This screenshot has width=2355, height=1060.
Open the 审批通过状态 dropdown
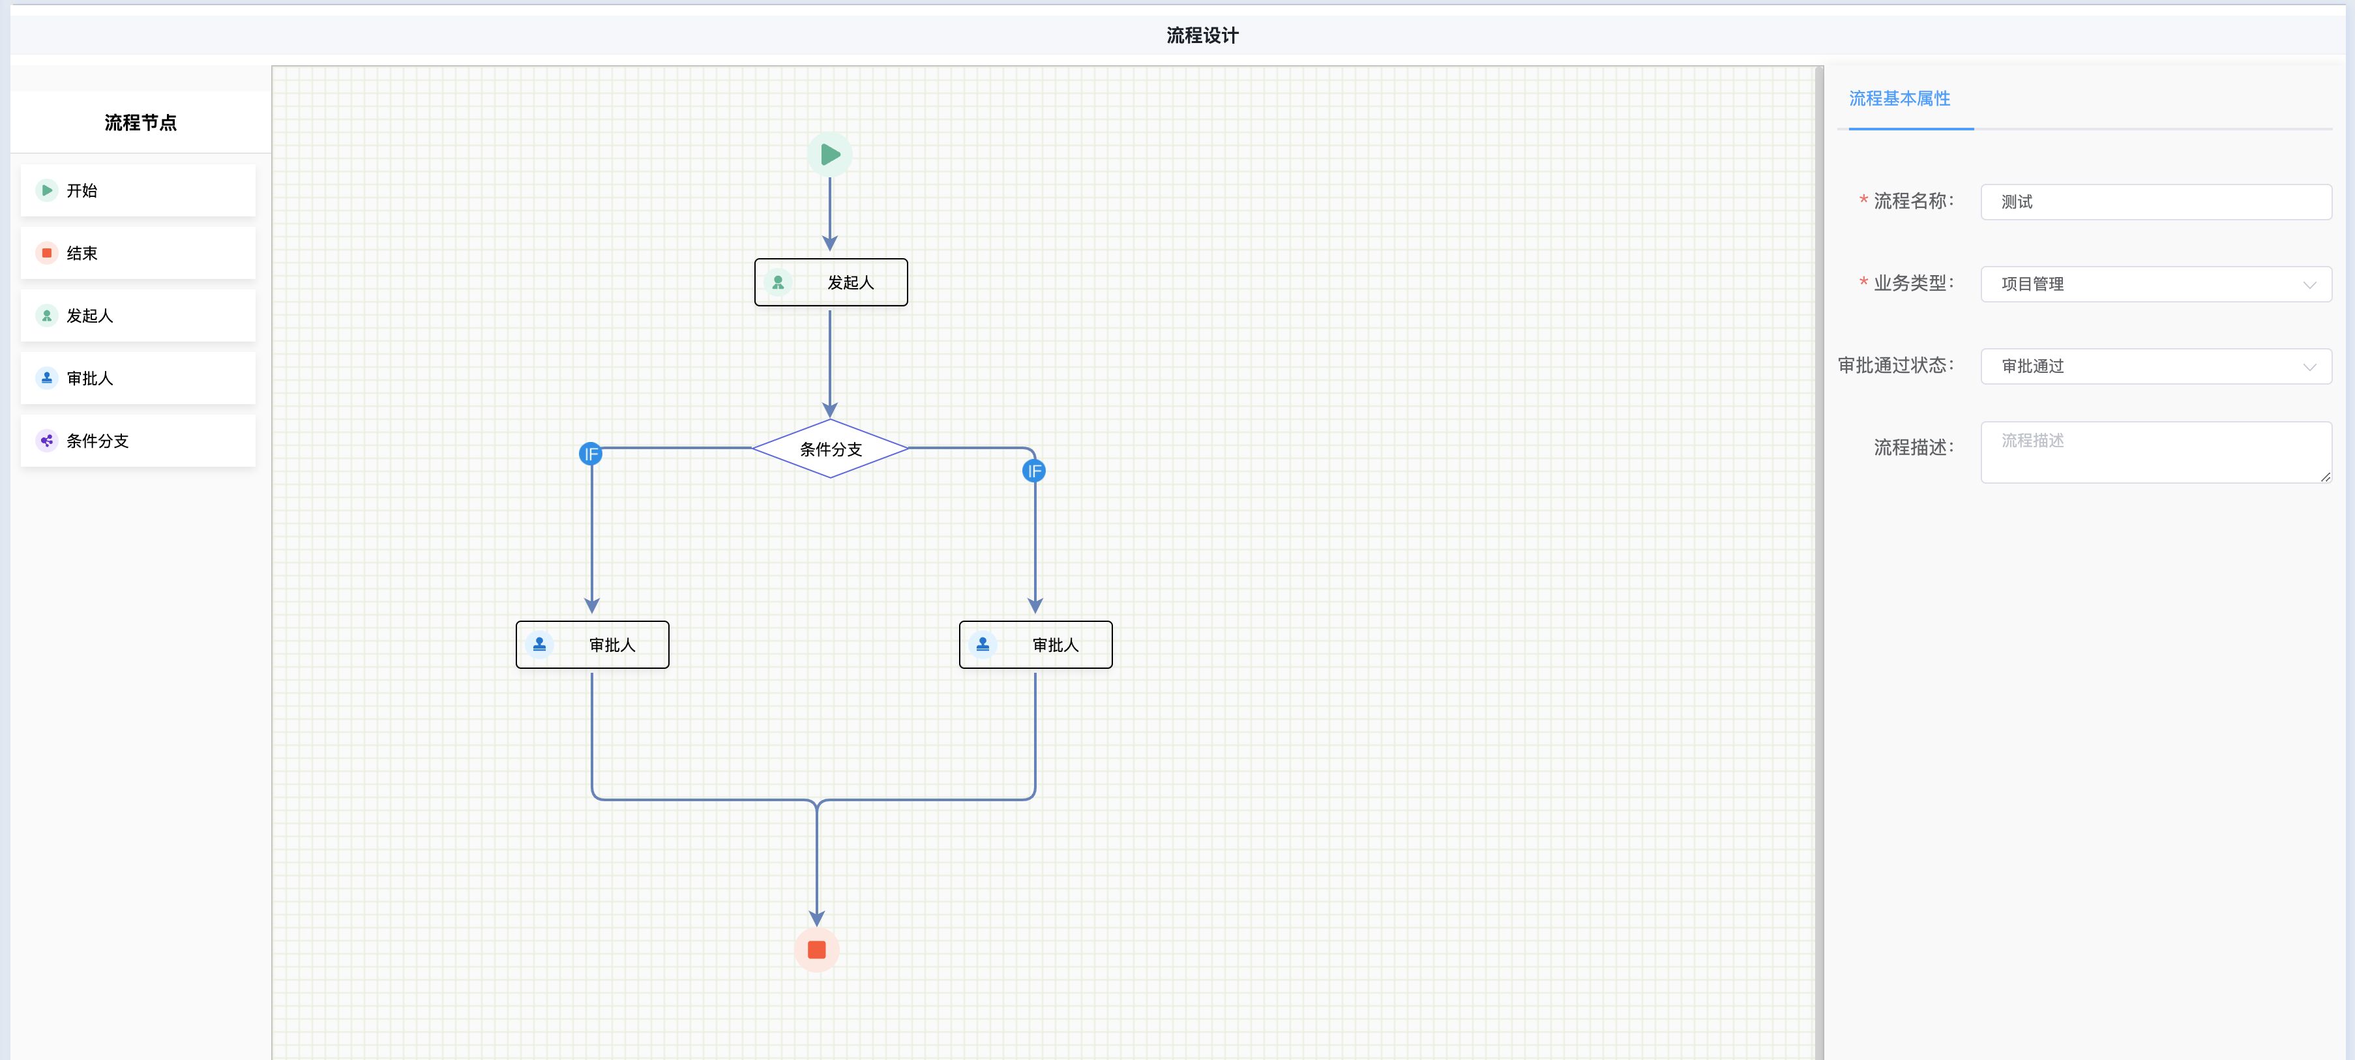tap(2155, 366)
